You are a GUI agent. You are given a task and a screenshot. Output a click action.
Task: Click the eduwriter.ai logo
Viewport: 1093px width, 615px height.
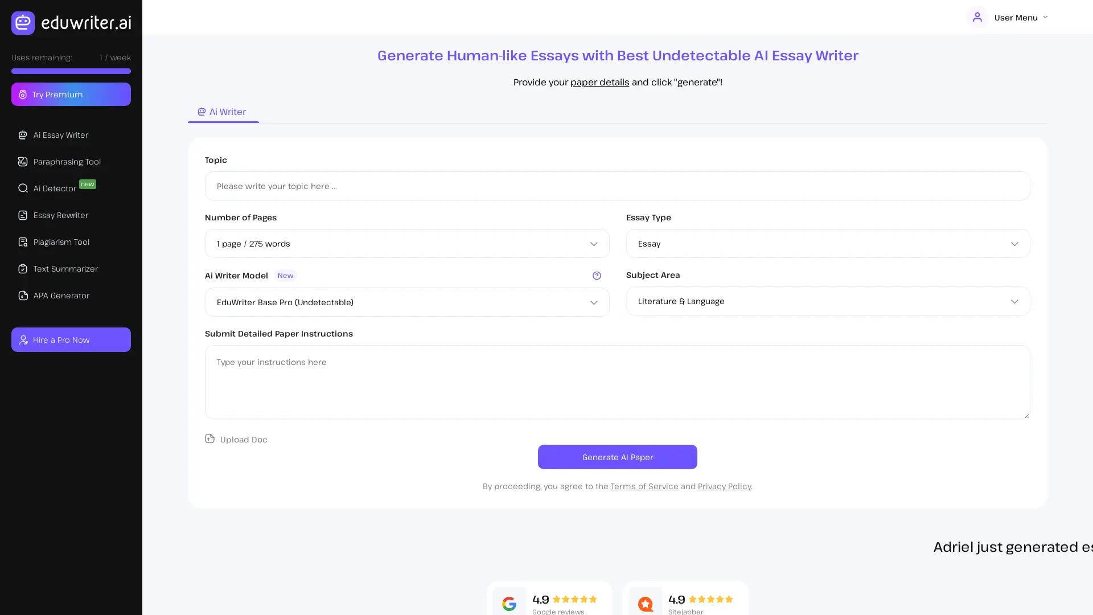coord(71,23)
